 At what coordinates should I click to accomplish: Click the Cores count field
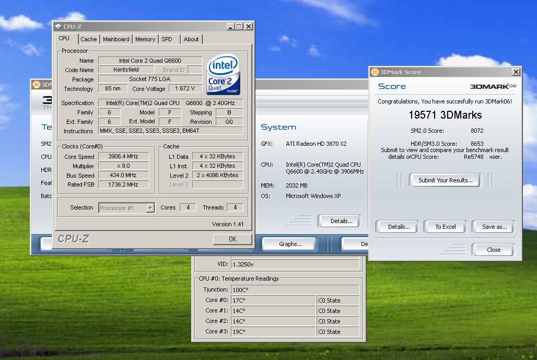click(188, 207)
